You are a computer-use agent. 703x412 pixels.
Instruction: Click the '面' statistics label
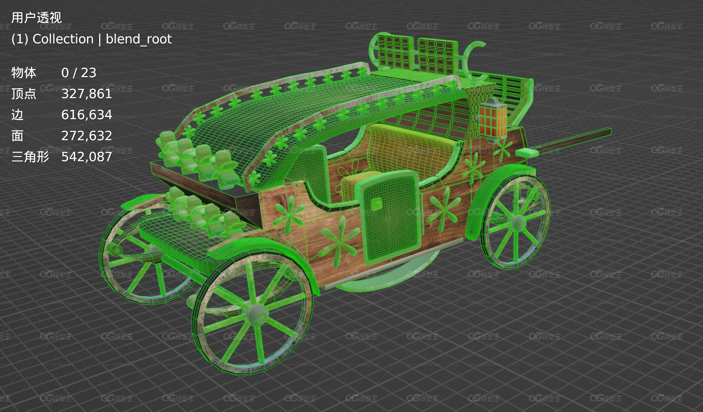(17, 136)
